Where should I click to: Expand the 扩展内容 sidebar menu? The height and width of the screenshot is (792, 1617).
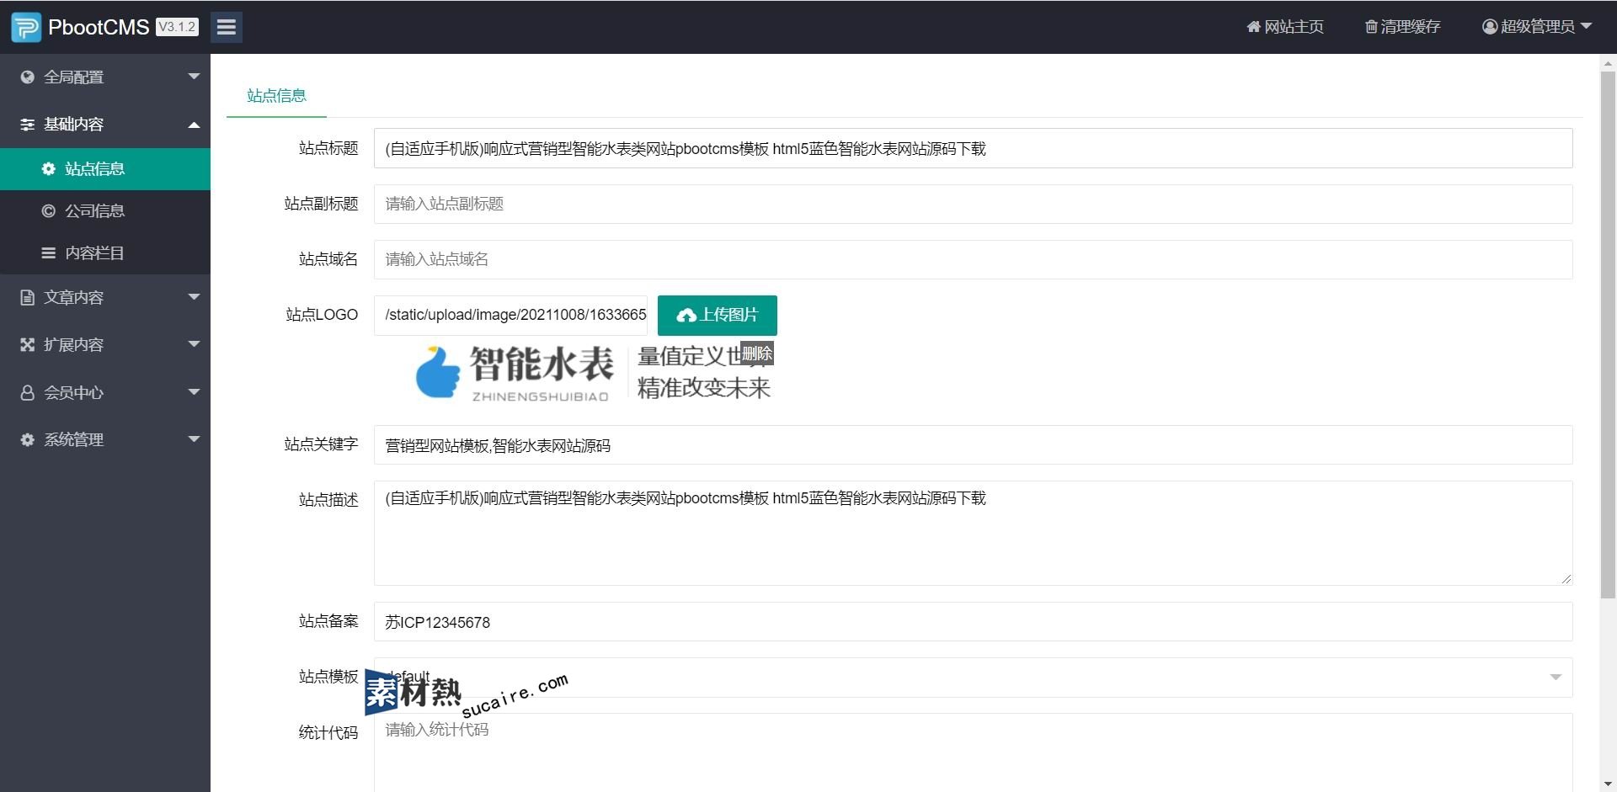click(x=105, y=345)
